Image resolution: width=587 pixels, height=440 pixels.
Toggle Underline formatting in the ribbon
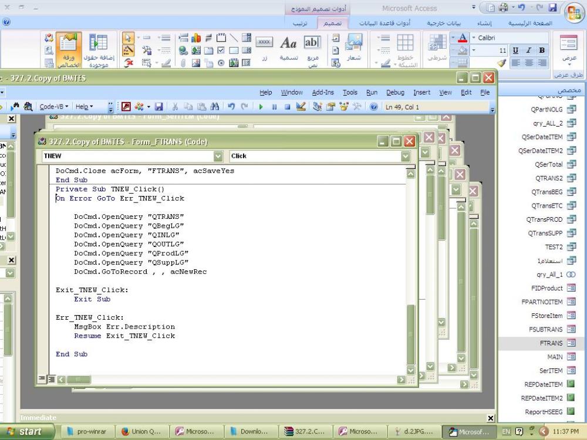515,50
